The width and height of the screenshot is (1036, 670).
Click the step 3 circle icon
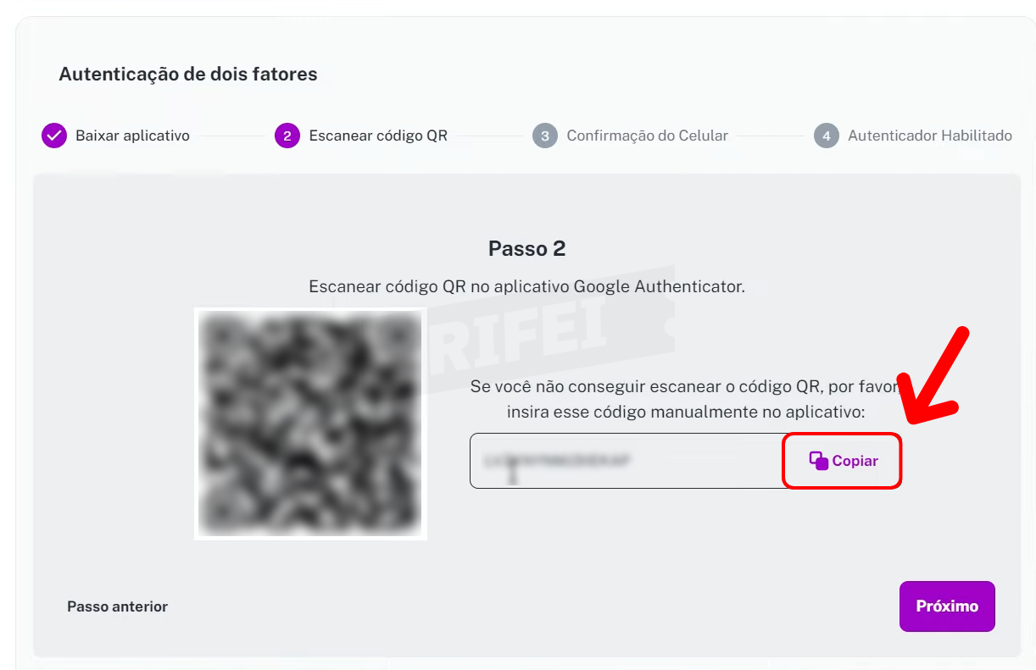click(x=545, y=136)
